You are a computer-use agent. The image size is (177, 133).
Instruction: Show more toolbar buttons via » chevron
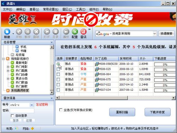(x=90, y=29)
